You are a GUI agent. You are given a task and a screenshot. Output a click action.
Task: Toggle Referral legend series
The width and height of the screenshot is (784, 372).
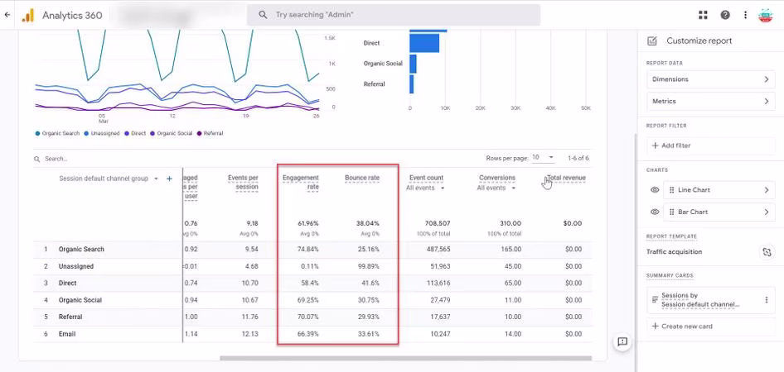(210, 134)
